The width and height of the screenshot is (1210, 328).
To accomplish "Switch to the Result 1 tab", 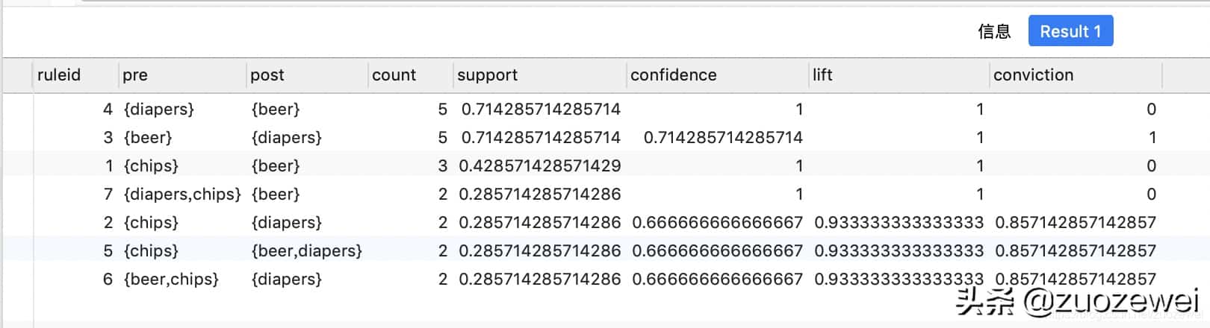I will click(1070, 31).
